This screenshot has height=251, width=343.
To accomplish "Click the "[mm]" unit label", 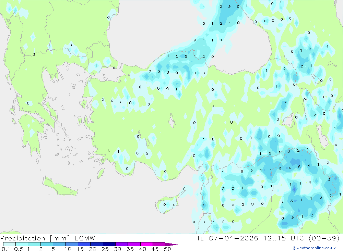I will 60,238.
